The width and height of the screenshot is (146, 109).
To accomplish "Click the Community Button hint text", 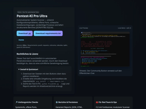I will tap(101, 72).
